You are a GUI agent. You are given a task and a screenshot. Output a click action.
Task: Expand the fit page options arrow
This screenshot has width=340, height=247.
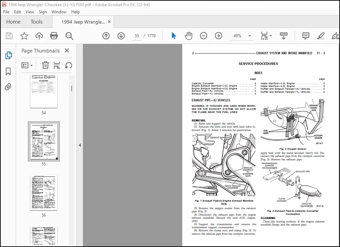tap(270, 36)
